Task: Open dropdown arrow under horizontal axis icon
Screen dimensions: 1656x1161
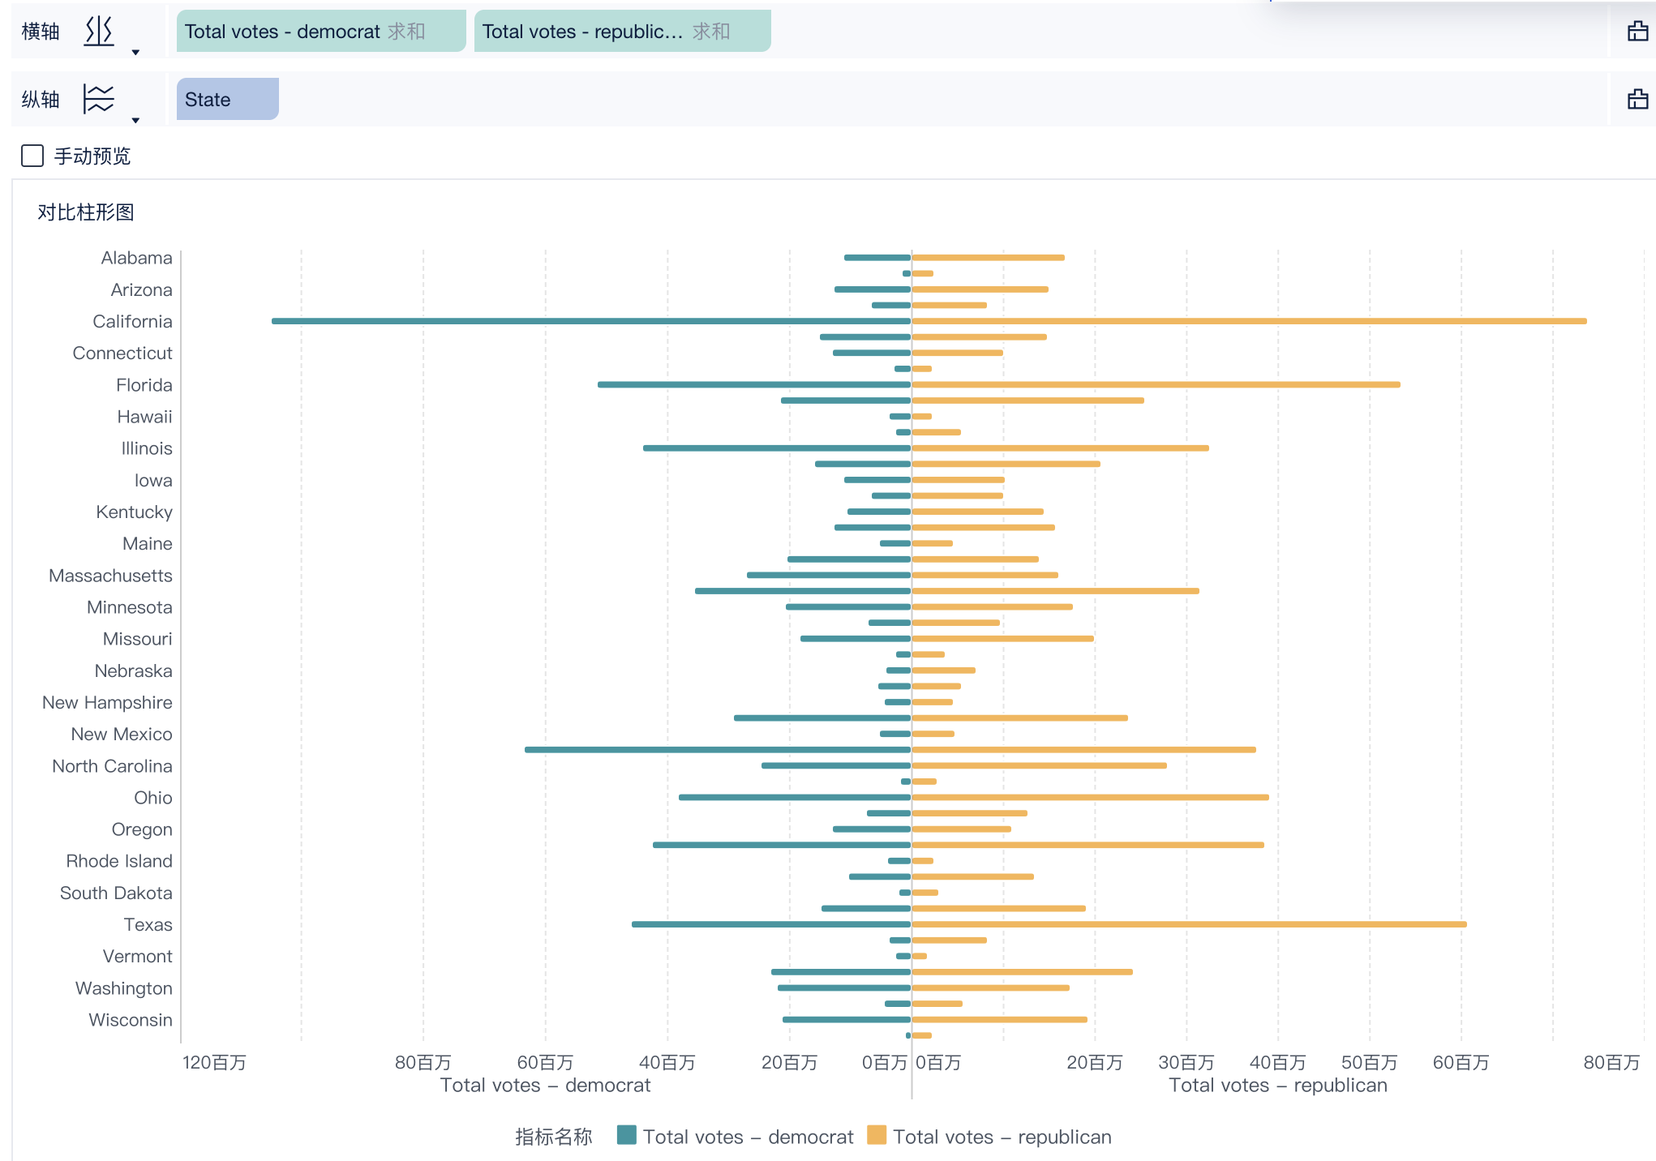Action: coord(135,53)
